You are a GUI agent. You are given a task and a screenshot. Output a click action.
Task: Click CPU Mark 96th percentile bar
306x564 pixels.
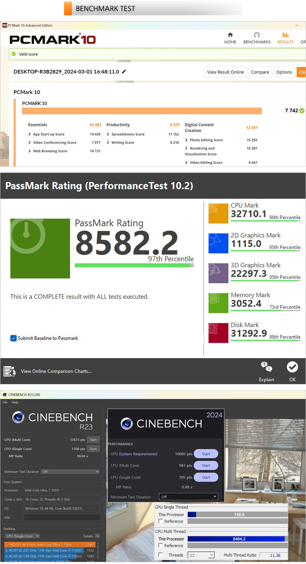coord(266,221)
